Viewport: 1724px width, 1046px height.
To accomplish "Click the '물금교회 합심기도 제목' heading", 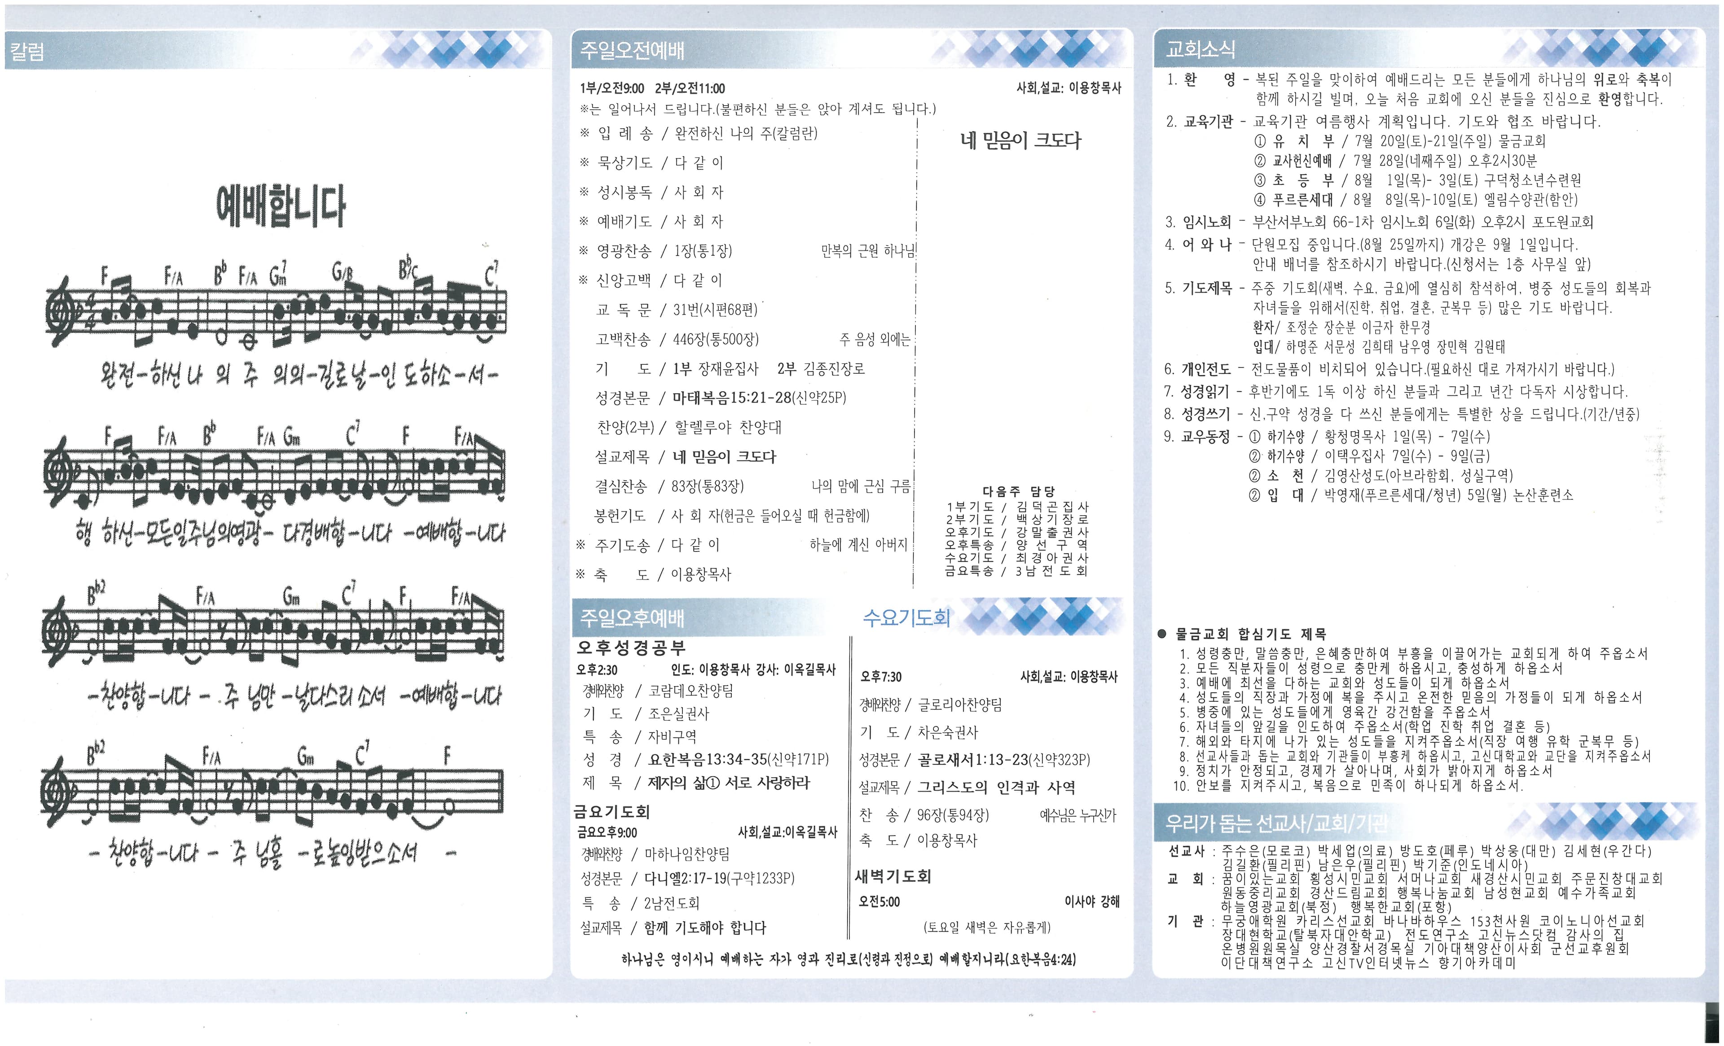I will 1250,634.
